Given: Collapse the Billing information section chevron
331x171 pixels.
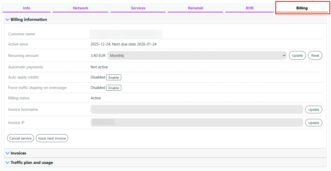Looking at the screenshot, I should [7, 20].
